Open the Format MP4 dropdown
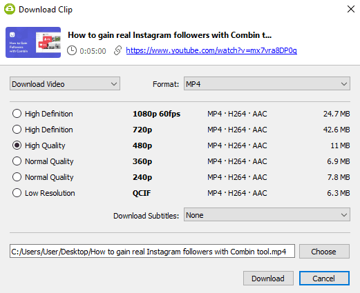Screen dimensions: 360x293 pyautogui.click(x=267, y=83)
